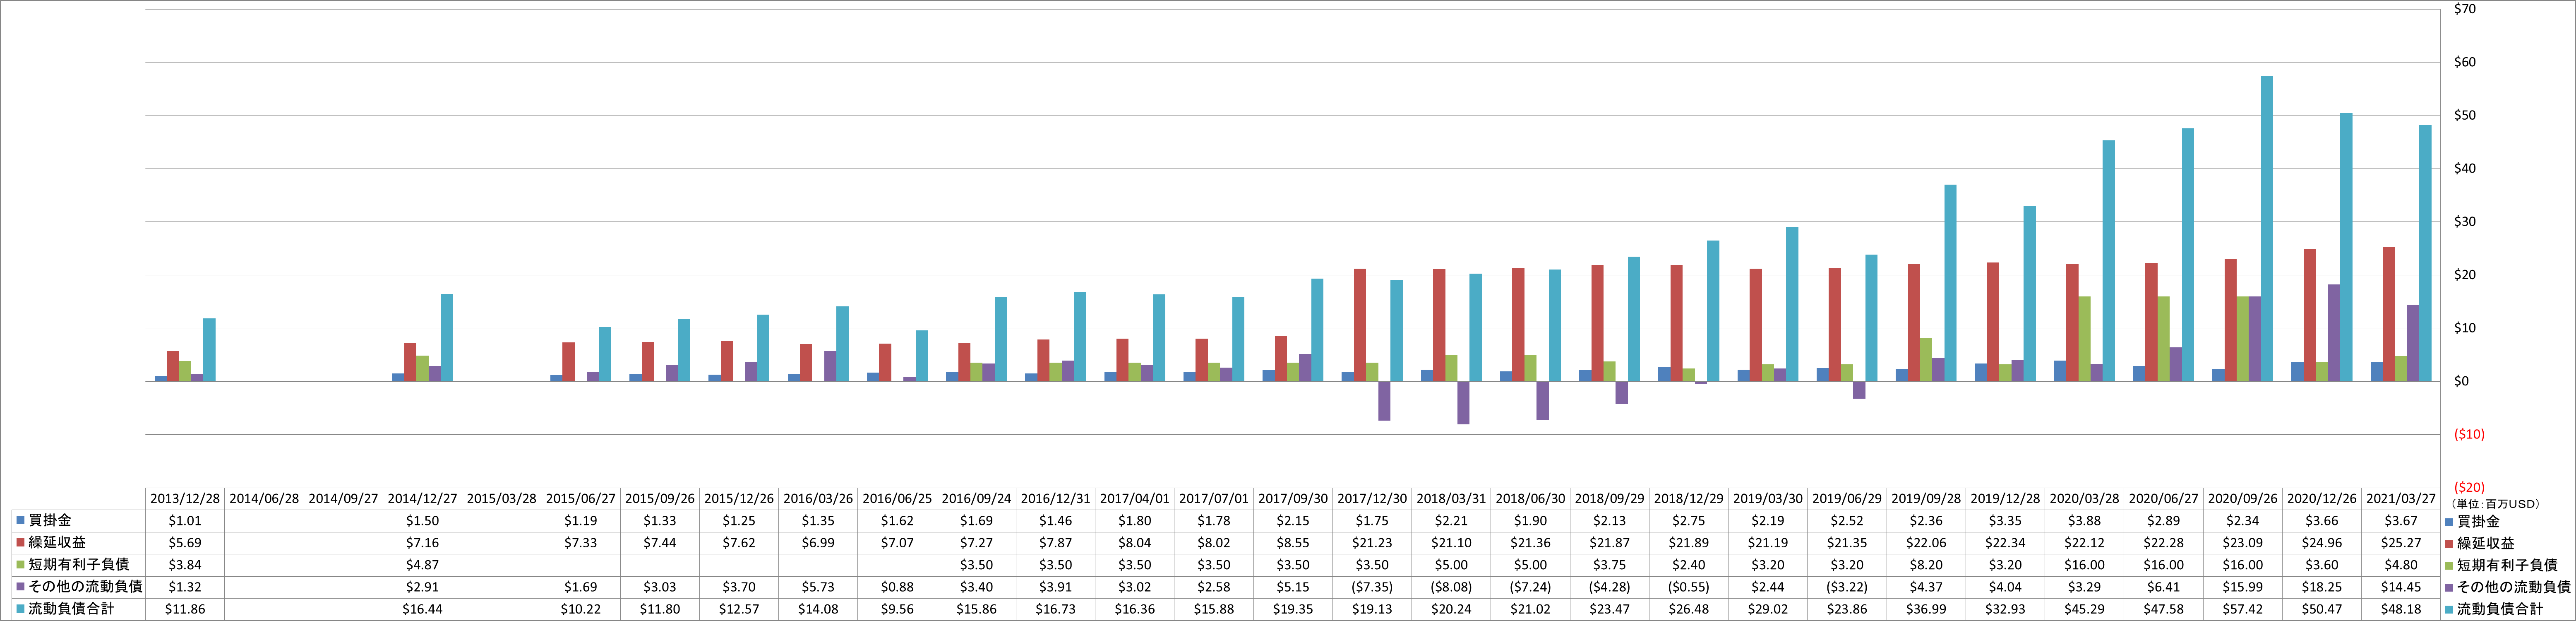Select the $36.99 total cell for 2019/09/28

tap(1926, 609)
